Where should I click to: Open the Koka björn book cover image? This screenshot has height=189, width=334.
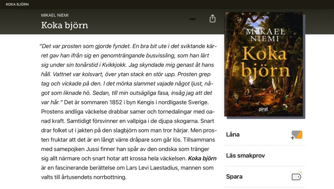click(264, 64)
